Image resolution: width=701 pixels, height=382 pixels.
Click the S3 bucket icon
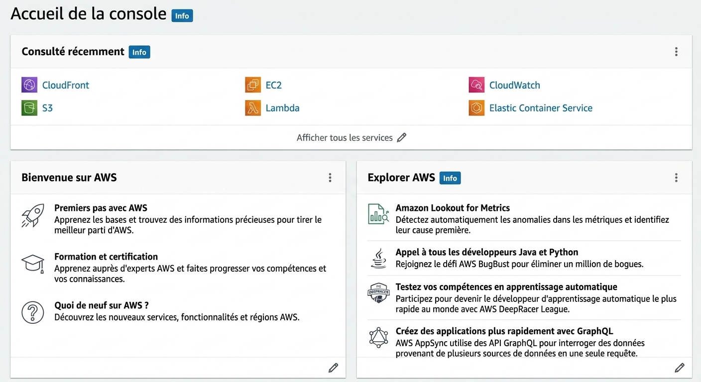[29, 108]
